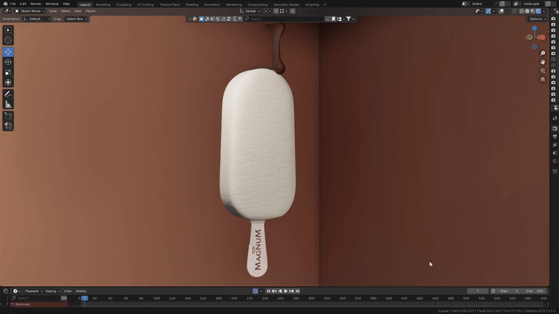Activate the Rotate tool
This screenshot has width=559, height=314.
coord(8,62)
